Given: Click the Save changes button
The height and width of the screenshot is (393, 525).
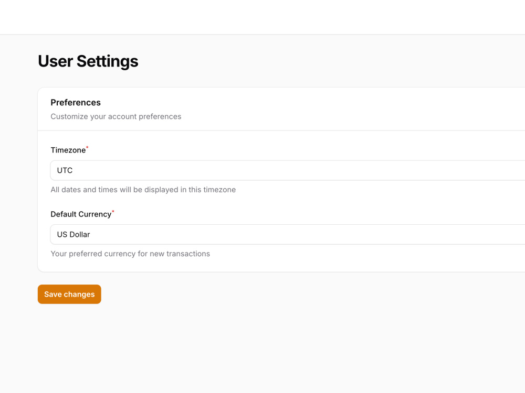Looking at the screenshot, I should tap(69, 294).
